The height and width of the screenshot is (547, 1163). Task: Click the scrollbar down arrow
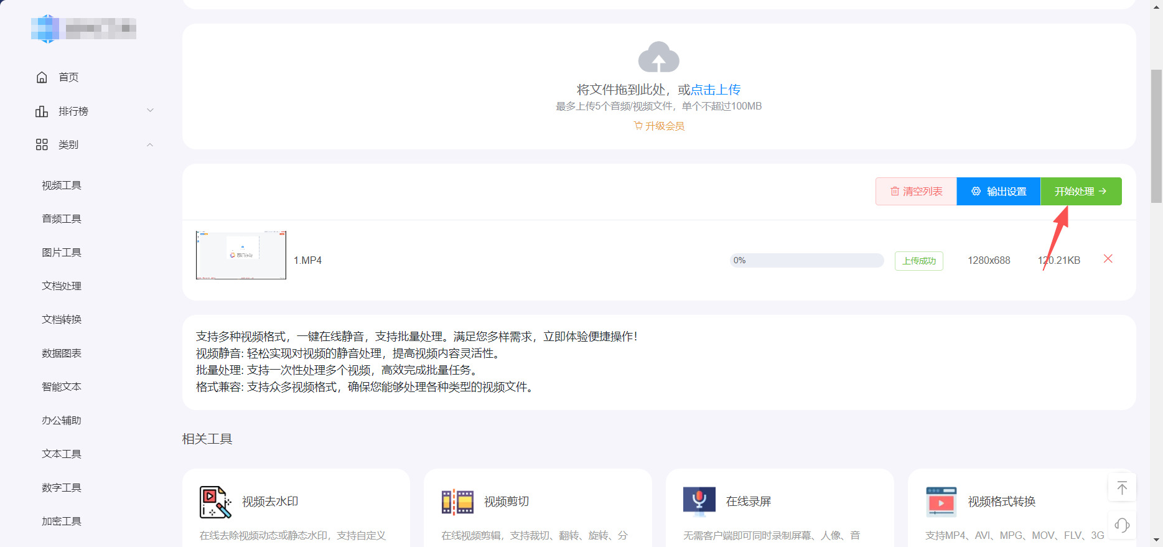coord(1156,541)
